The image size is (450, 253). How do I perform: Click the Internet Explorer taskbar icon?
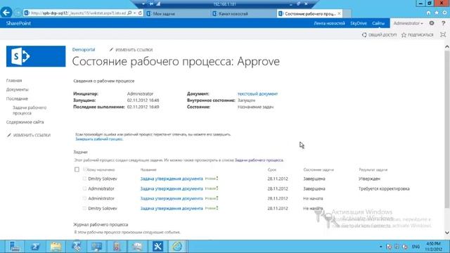177,247
